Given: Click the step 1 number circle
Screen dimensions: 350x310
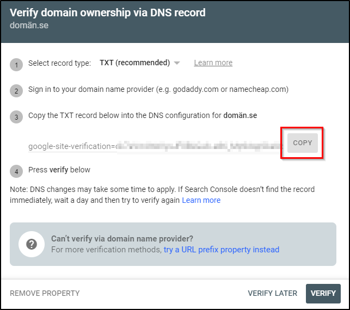Looking at the screenshot, I should point(16,65).
